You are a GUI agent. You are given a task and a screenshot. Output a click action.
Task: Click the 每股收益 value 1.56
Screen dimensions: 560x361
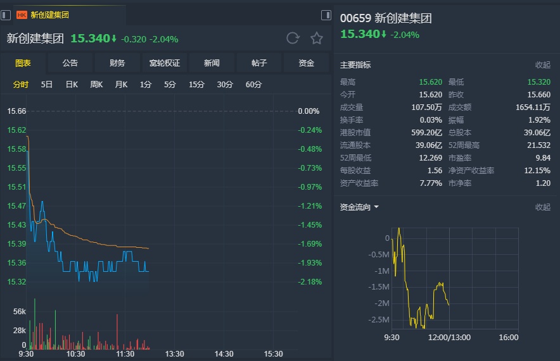pos(435,170)
